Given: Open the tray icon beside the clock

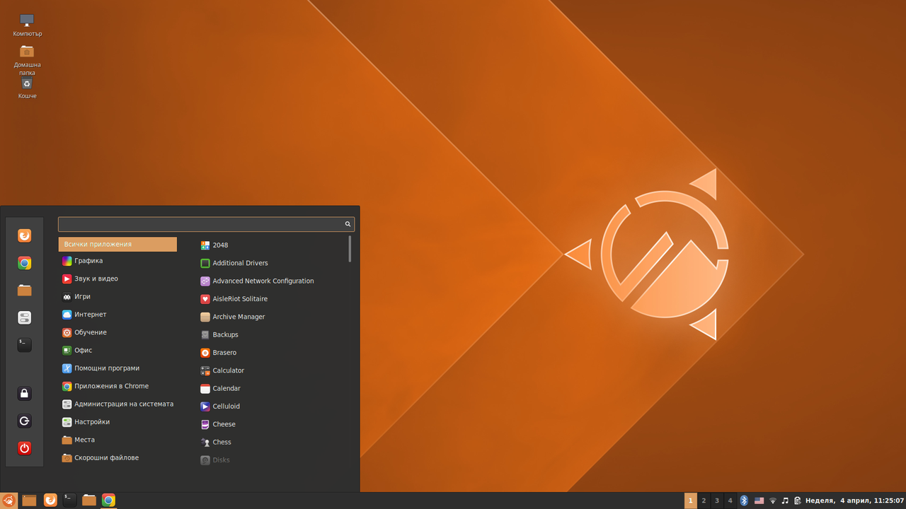Looking at the screenshot, I should coord(798,501).
